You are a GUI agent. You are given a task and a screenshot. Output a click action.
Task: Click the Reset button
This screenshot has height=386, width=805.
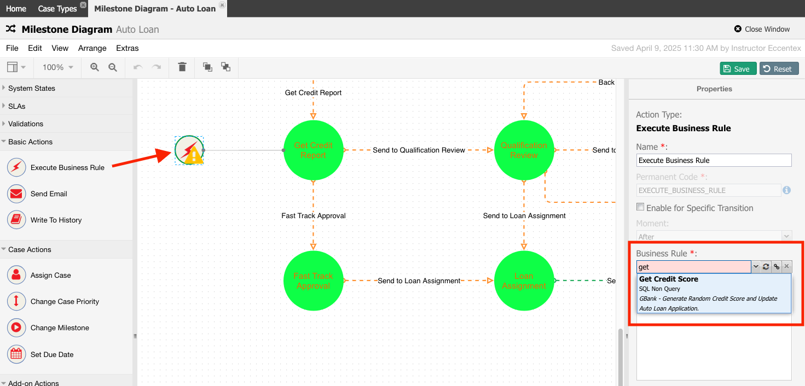pos(779,68)
